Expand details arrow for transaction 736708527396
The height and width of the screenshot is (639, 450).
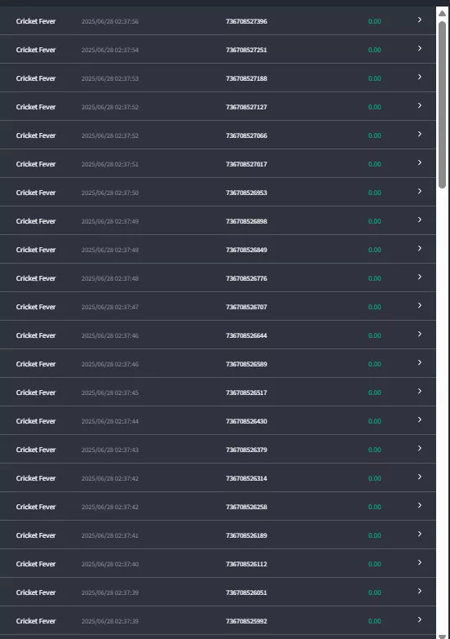(x=420, y=20)
